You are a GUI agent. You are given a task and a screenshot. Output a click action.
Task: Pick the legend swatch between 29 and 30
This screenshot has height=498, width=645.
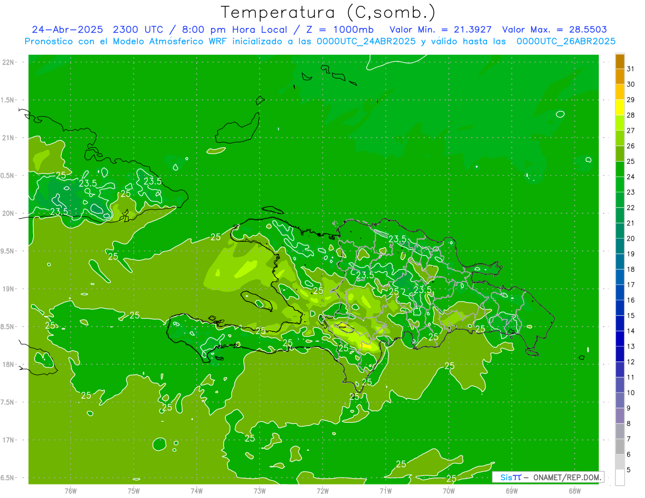pos(620,92)
